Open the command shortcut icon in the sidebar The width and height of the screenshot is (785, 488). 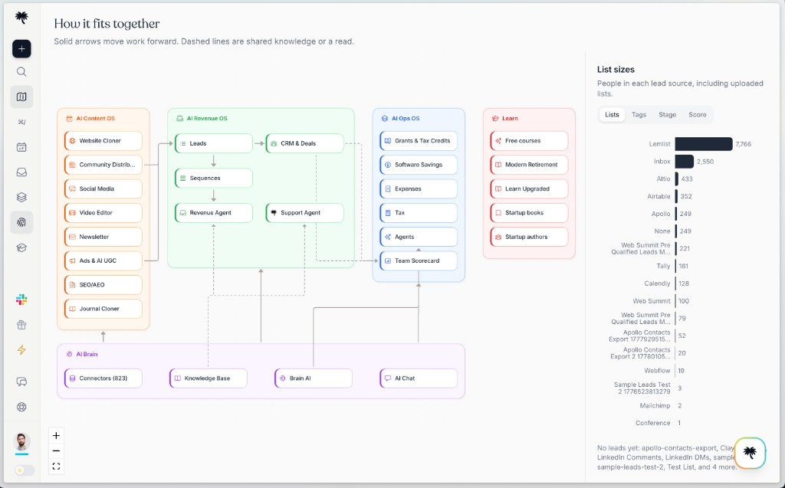pos(21,122)
